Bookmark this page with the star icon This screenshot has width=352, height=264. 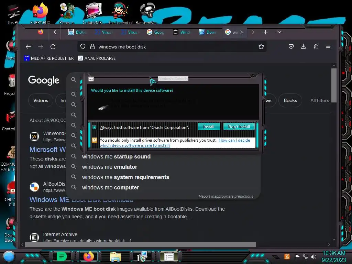coord(261,46)
